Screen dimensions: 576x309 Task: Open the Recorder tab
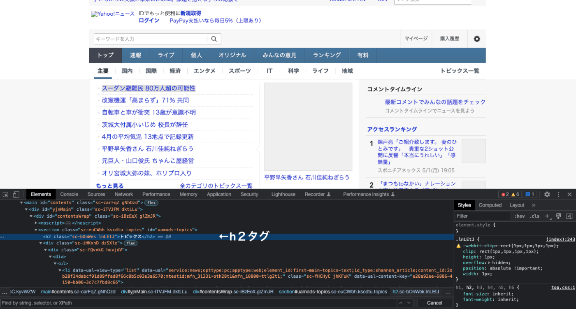coord(318,194)
